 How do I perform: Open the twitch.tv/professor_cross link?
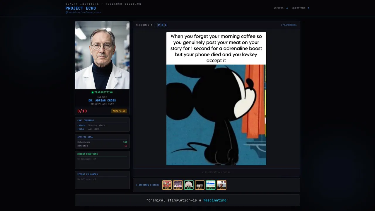(x=85, y=13)
